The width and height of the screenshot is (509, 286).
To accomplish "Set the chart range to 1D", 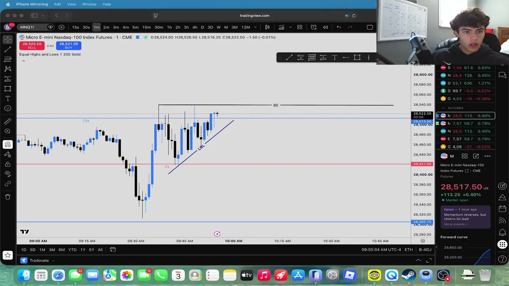I will tap(23, 249).
